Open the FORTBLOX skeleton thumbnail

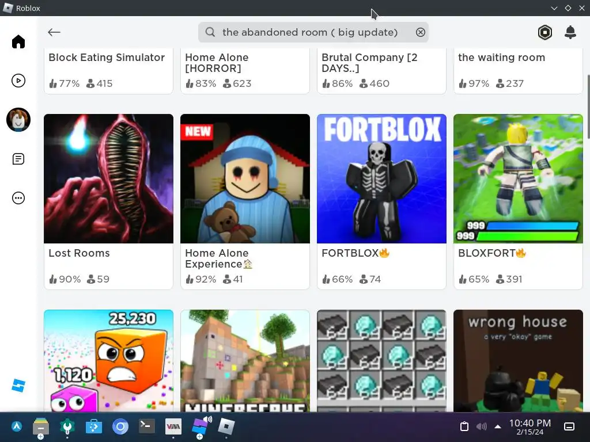[381, 178]
